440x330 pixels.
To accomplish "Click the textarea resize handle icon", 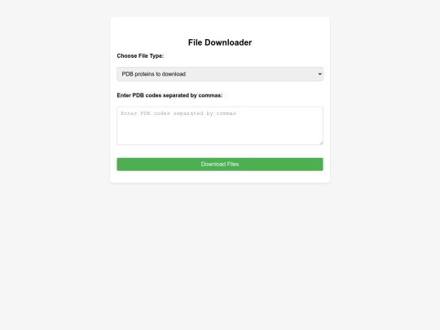I will coord(321,143).
